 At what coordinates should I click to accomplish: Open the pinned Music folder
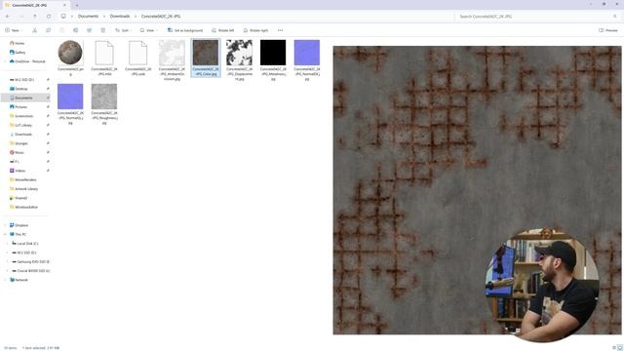coord(17,152)
